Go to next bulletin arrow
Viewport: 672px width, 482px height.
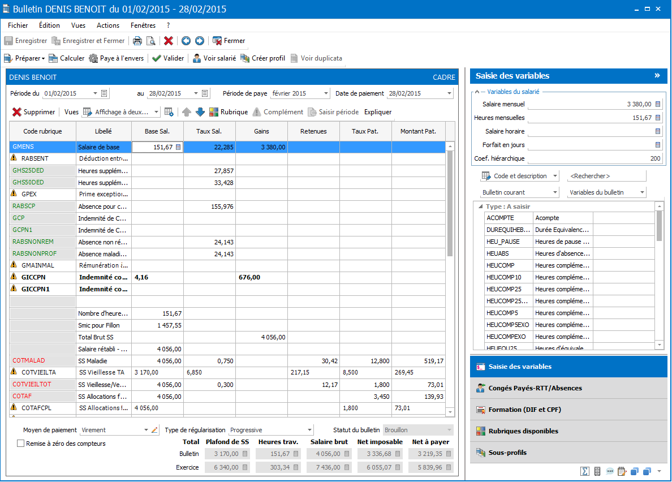(200, 41)
